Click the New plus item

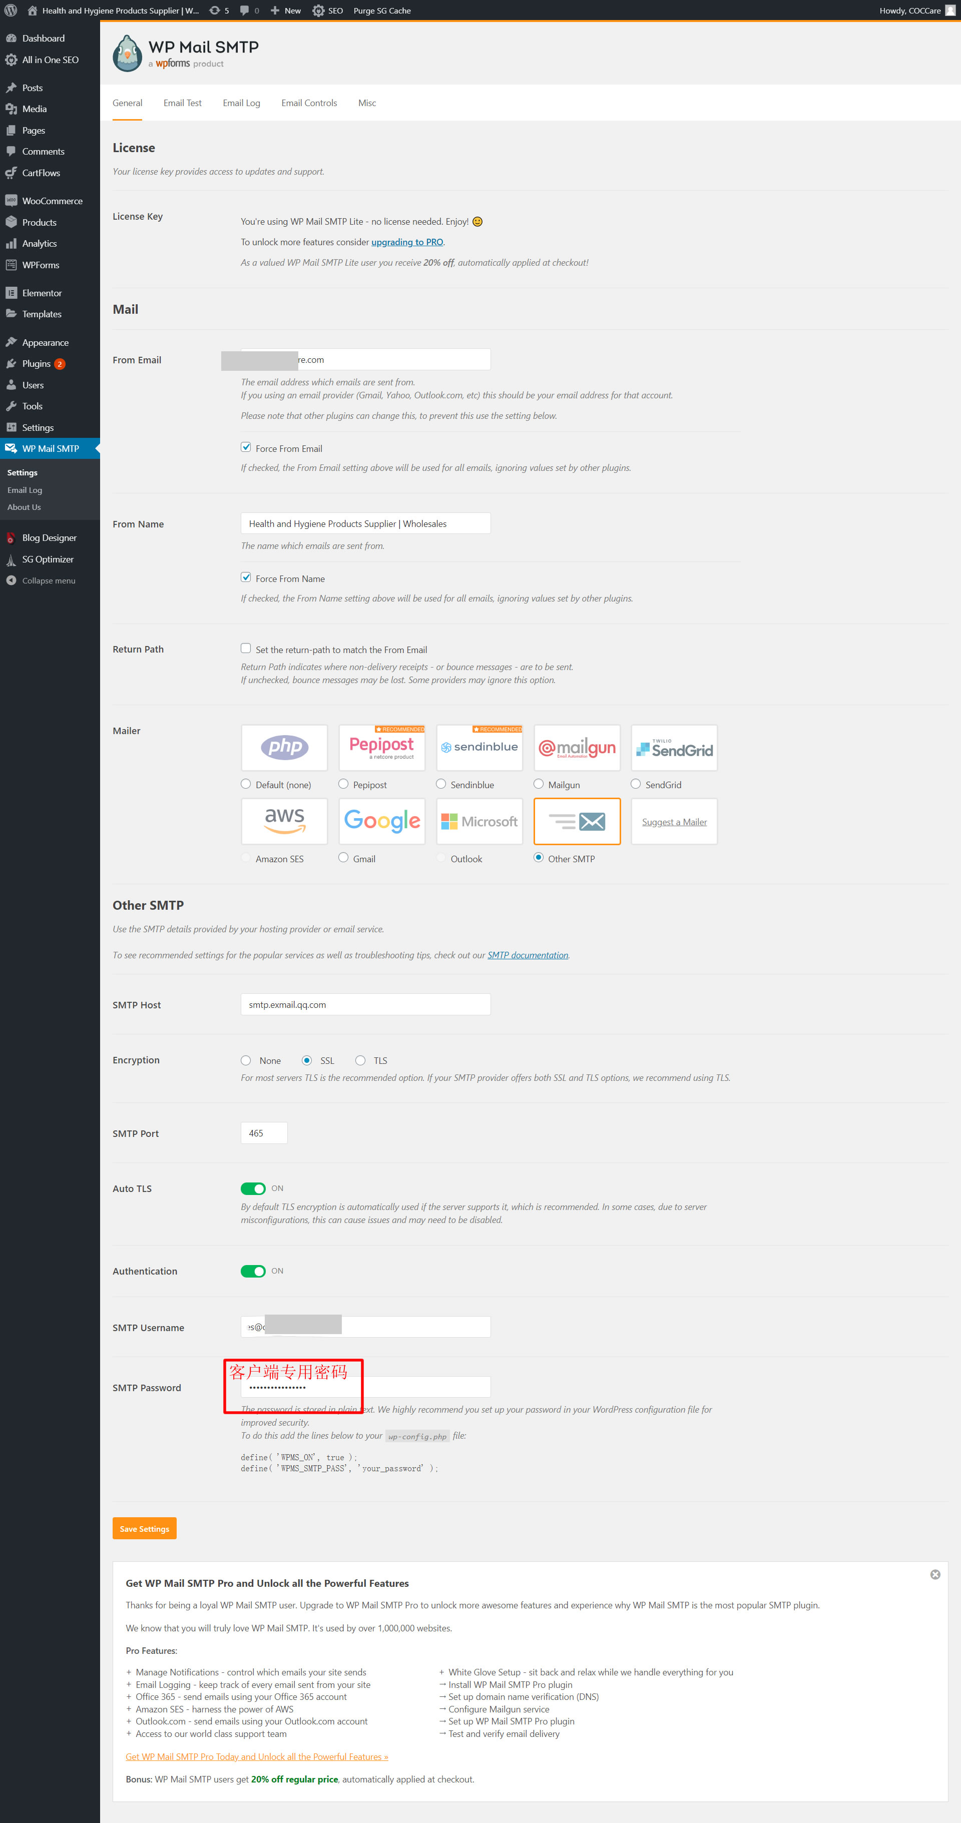(285, 11)
